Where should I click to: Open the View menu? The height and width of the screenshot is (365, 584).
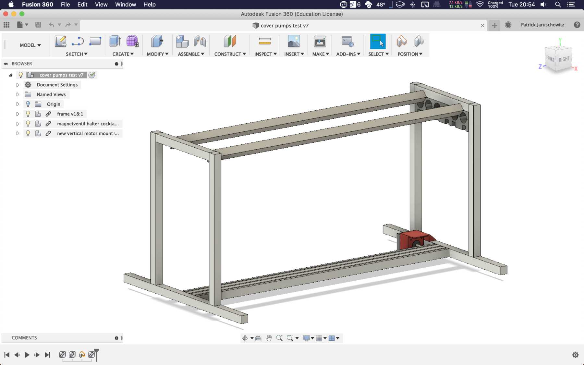point(101,5)
